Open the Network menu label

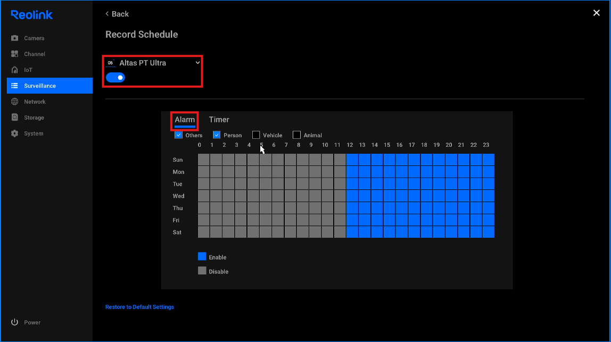[x=35, y=102]
